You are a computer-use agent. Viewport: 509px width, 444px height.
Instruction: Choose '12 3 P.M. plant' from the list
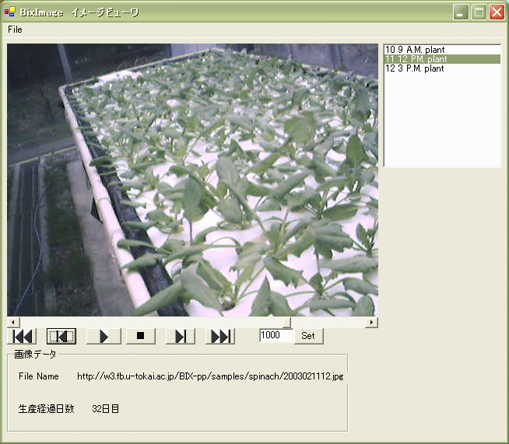pos(414,68)
